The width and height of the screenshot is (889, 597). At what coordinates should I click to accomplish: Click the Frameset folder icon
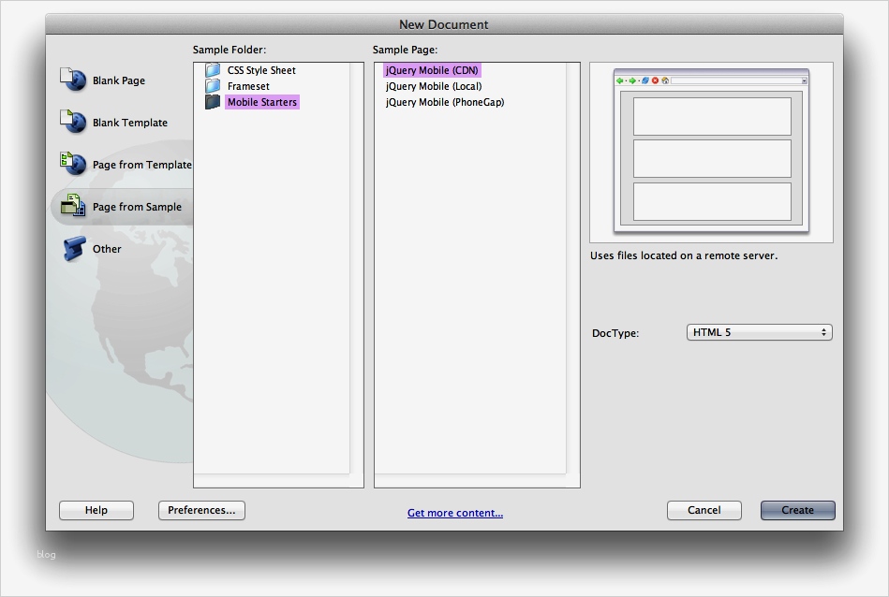[213, 86]
